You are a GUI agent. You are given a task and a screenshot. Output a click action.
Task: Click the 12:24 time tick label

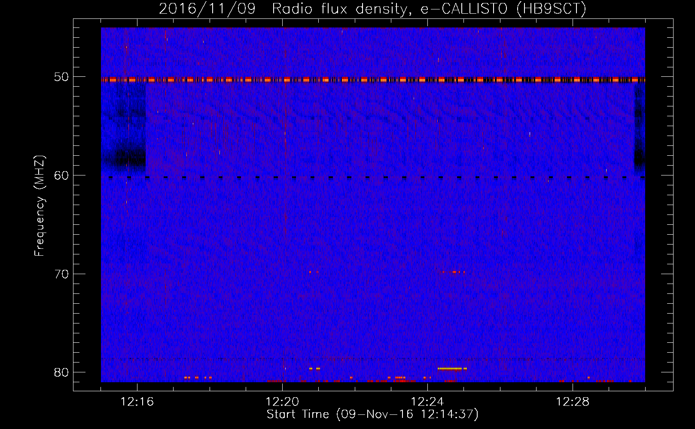[427, 402]
